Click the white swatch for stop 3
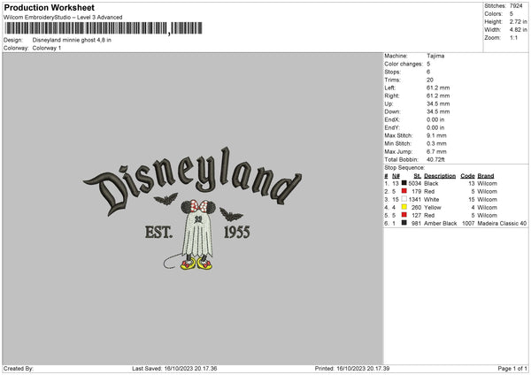This screenshot has width=531, height=375. pyautogui.click(x=404, y=199)
